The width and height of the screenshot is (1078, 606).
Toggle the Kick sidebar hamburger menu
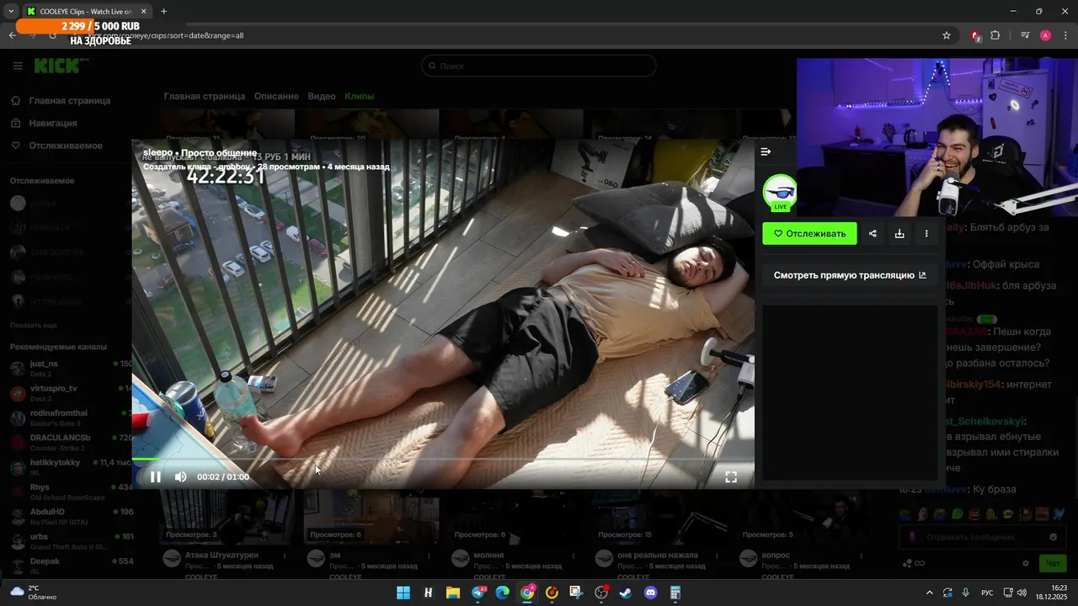[18, 66]
